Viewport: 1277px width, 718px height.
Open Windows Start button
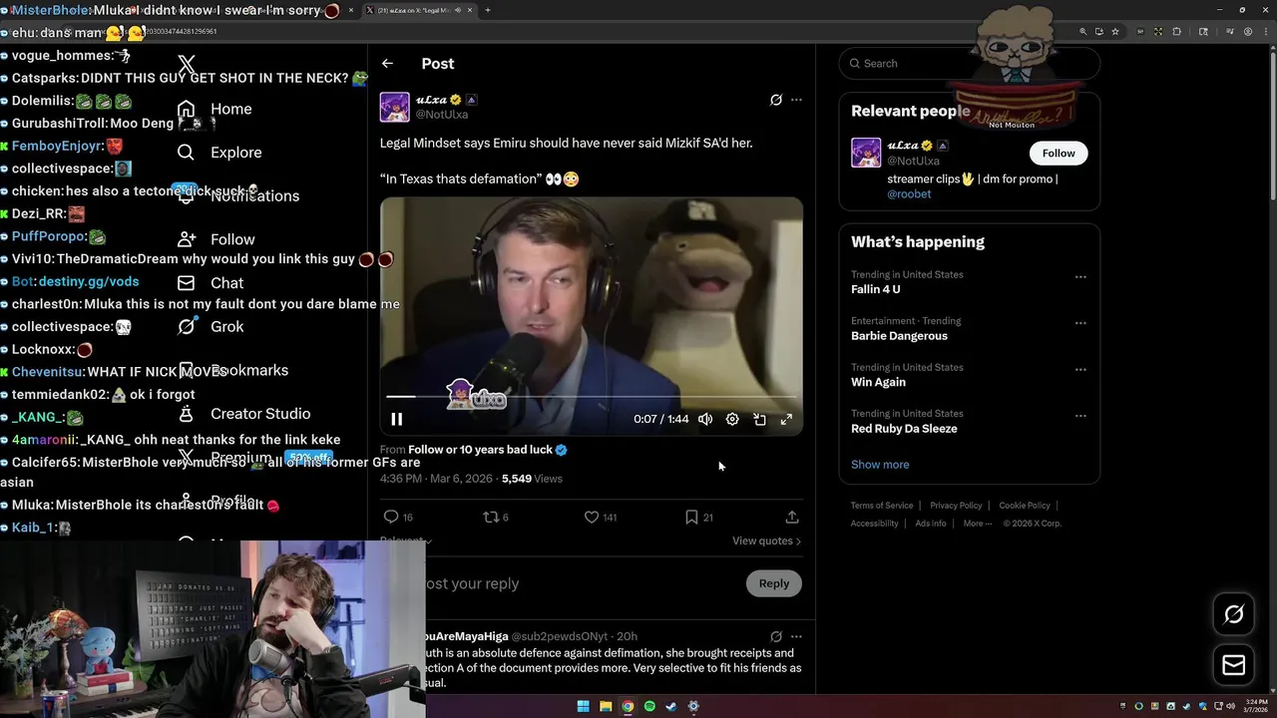point(584,706)
